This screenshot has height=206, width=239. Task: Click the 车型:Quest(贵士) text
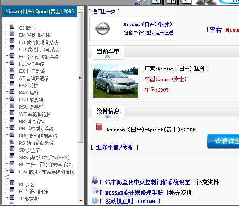tap(166, 80)
